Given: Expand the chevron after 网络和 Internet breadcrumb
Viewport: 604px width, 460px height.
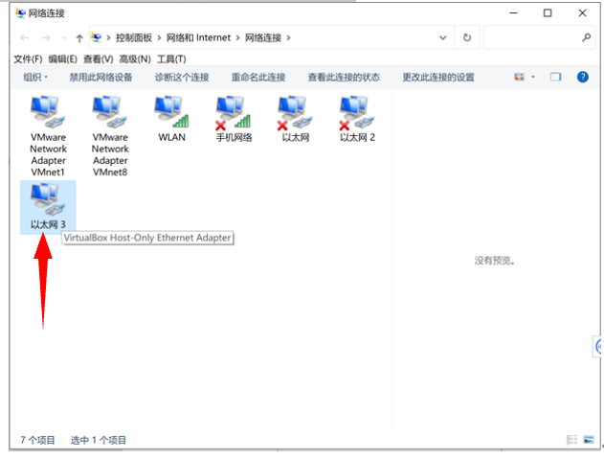Looking at the screenshot, I should [237, 37].
